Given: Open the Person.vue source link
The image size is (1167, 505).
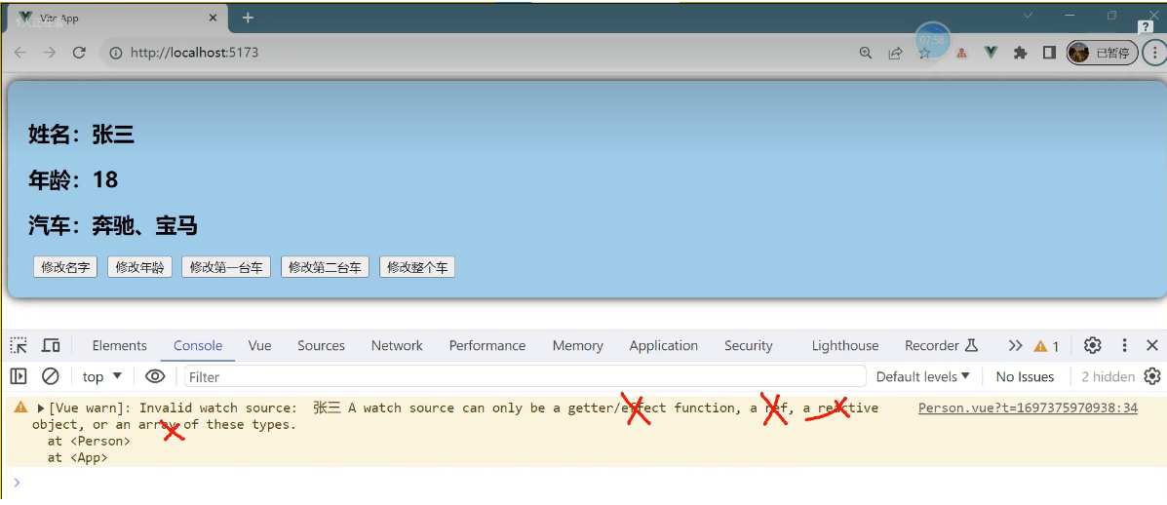Looking at the screenshot, I should [1028, 408].
